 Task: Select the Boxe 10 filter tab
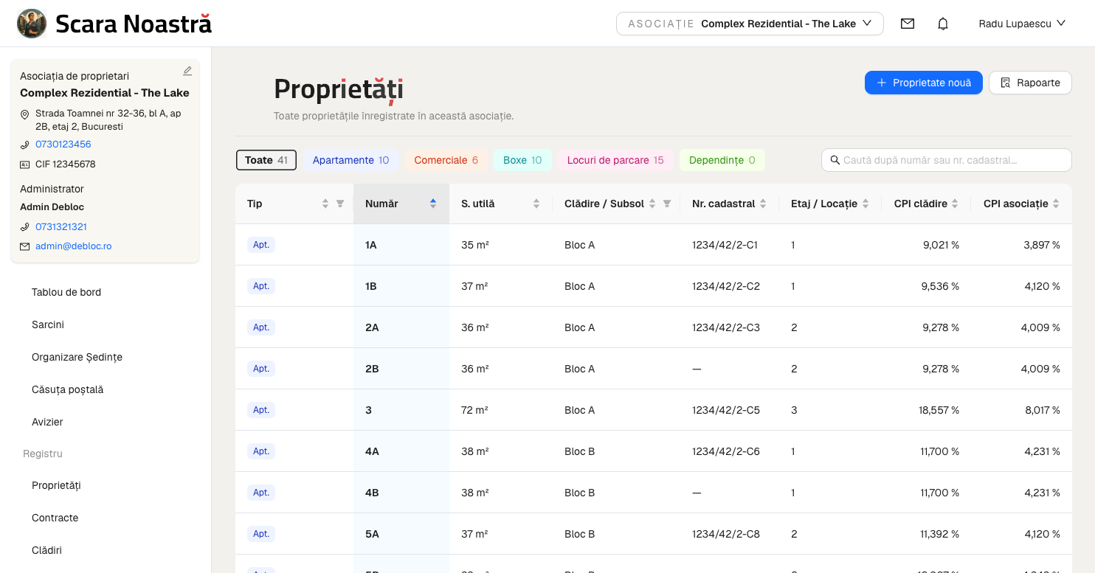pyautogui.click(x=522, y=160)
